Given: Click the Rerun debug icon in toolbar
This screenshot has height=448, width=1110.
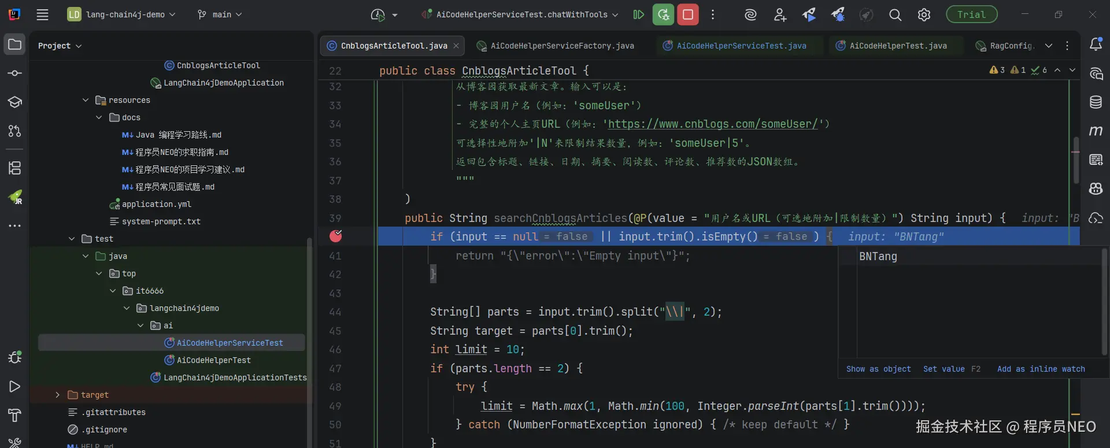Looking at the screenshot, I should click(x=663, y=15).
